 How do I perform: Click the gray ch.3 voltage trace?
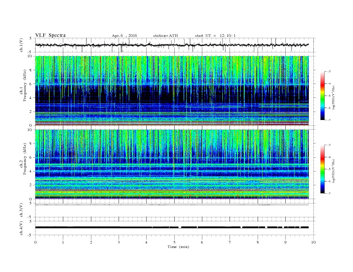coord(172,205)
